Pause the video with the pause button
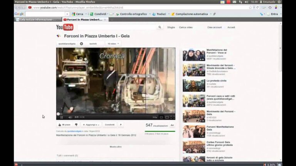 [62, 117]
